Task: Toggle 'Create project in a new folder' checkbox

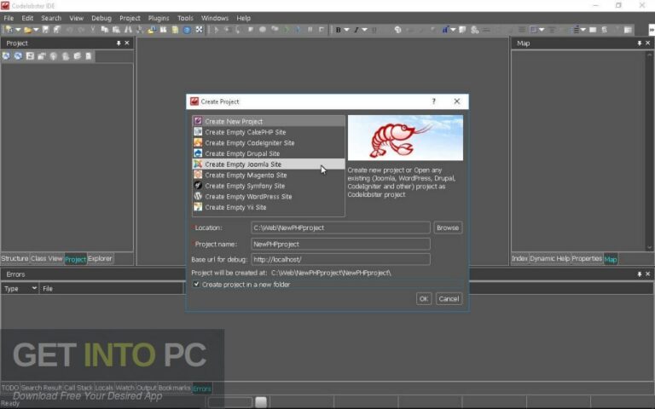Action: tap(196, 285)
